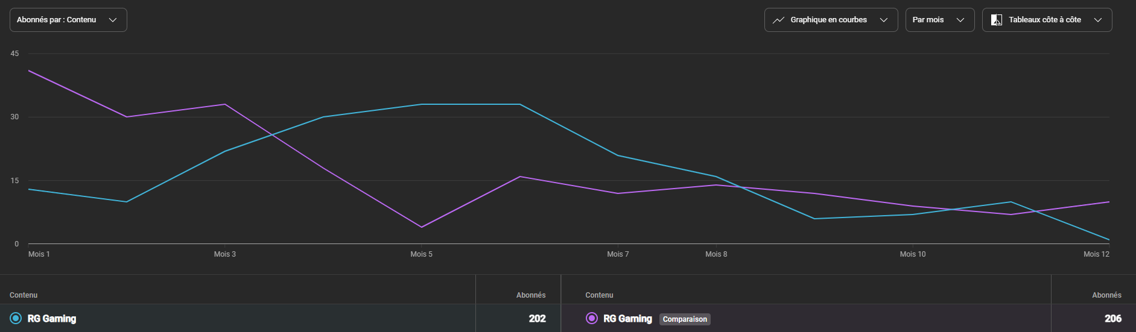Select the 'RG Gaming' name in left table
Screen dimensions: 1136x332
click(x=52, y=319)
